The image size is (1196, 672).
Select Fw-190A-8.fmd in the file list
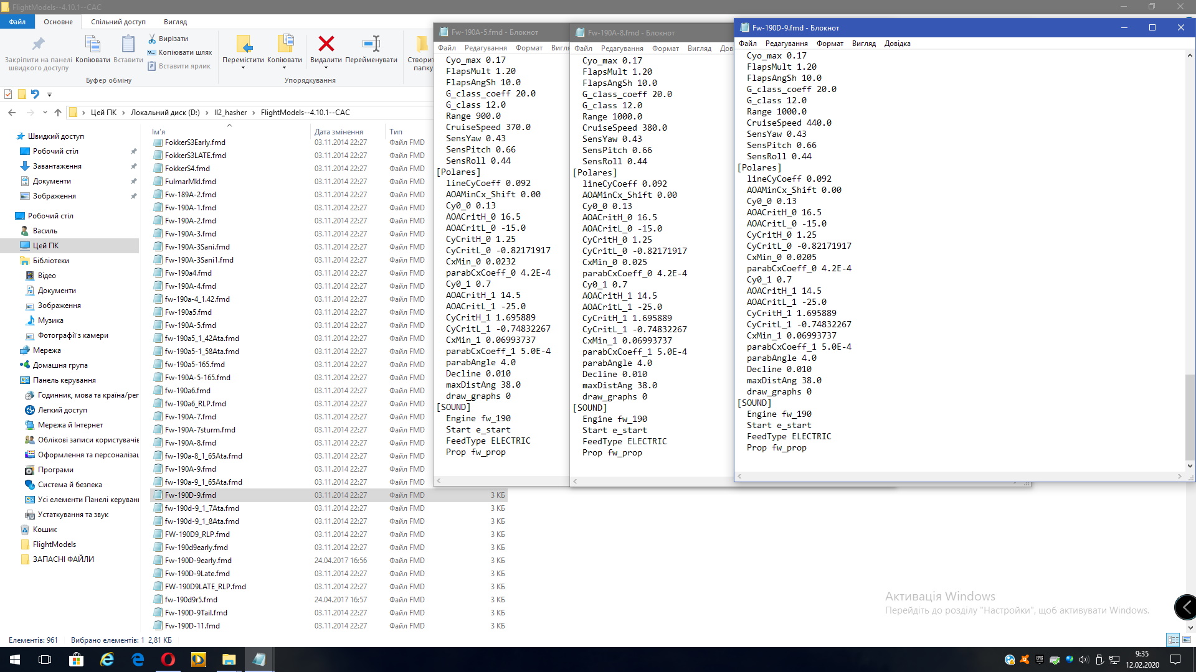191,443
